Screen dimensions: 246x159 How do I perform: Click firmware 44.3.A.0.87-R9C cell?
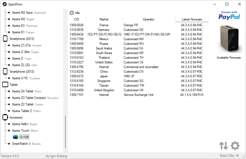pos(192,72)
